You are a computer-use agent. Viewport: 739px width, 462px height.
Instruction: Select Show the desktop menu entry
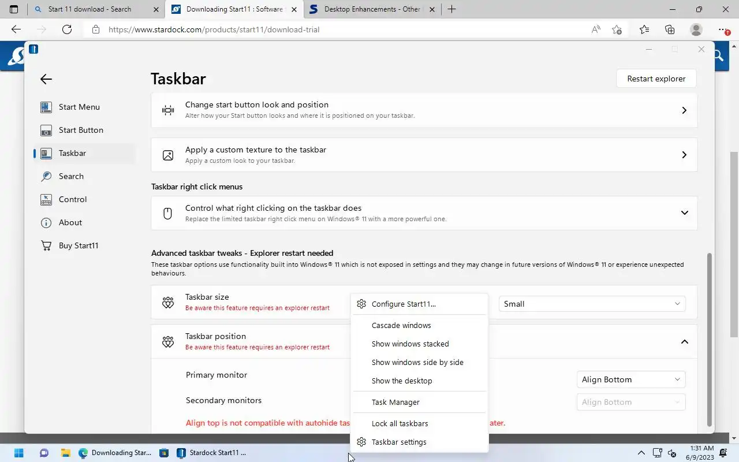pos(419,381)
